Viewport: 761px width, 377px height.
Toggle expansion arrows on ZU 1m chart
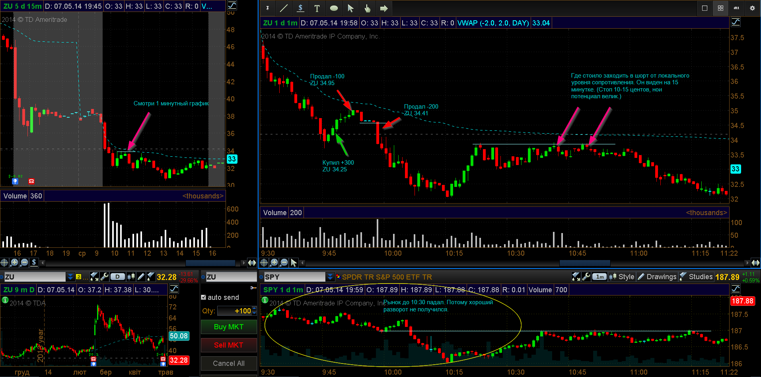click(x=755, y=263)
